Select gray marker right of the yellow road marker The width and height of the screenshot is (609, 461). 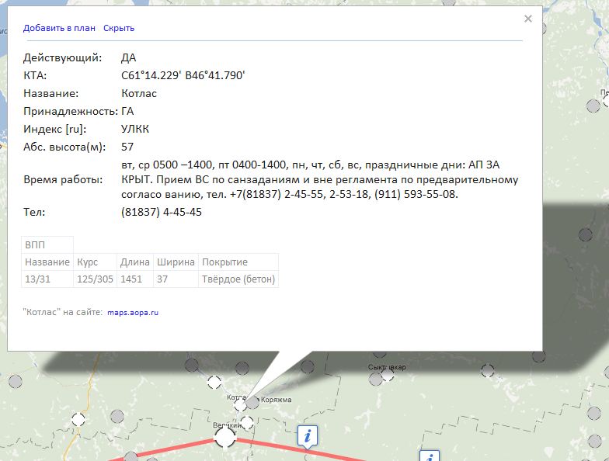pyautogui.click(x=117, y=417)
